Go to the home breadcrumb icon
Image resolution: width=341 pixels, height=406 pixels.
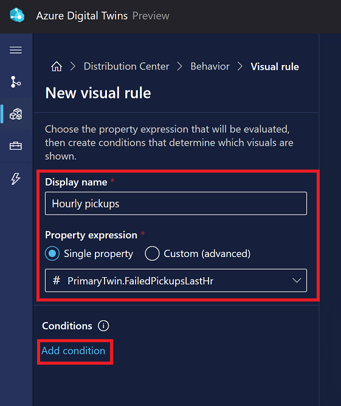(x=57, y=66)
